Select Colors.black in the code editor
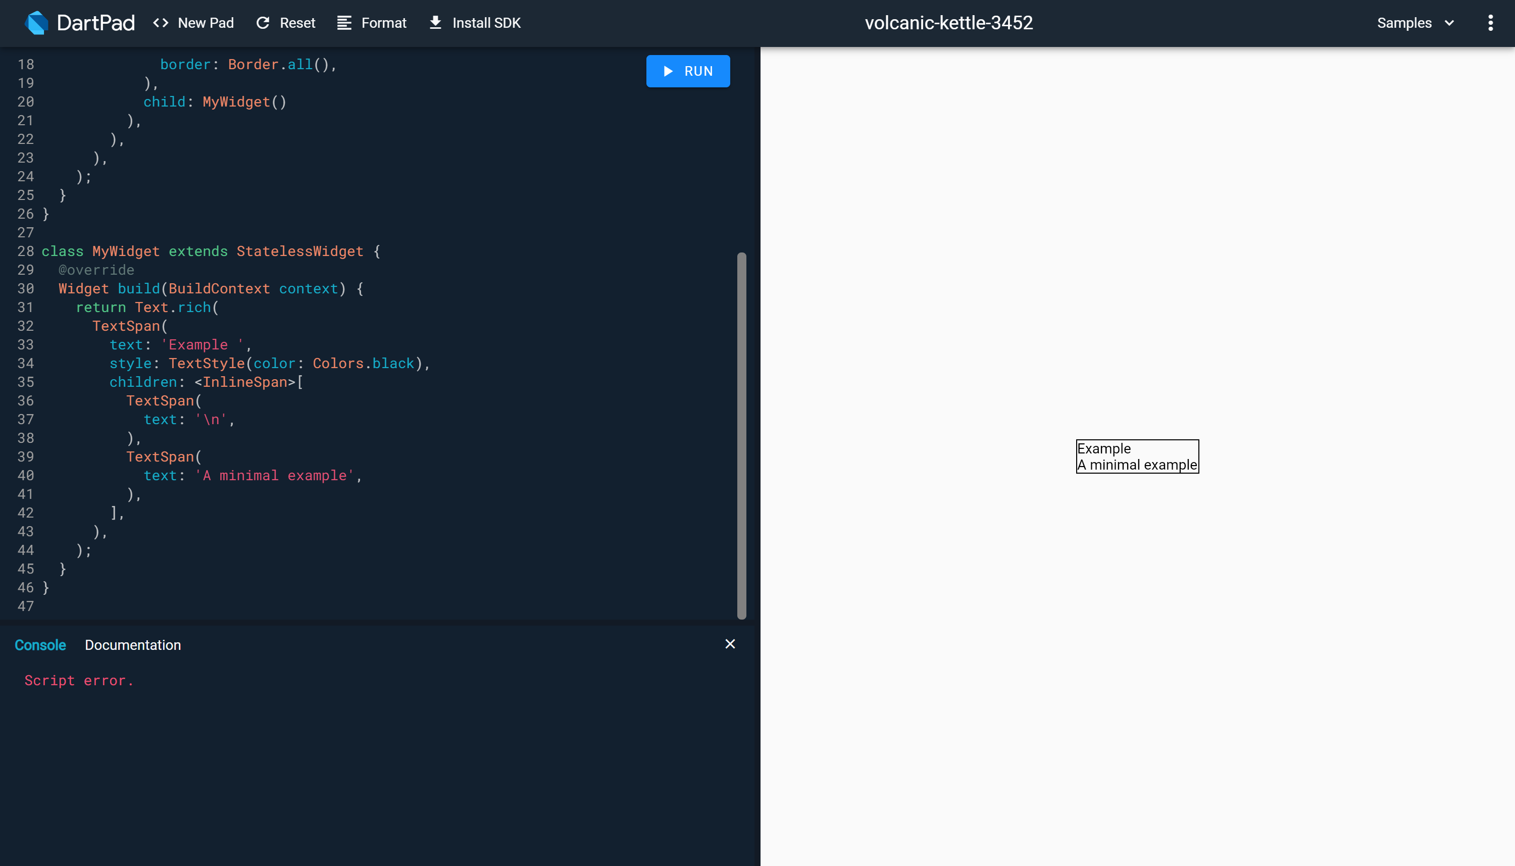This screenshot has width=1515, height=866. pyautogui.click(x=363, y=363)
